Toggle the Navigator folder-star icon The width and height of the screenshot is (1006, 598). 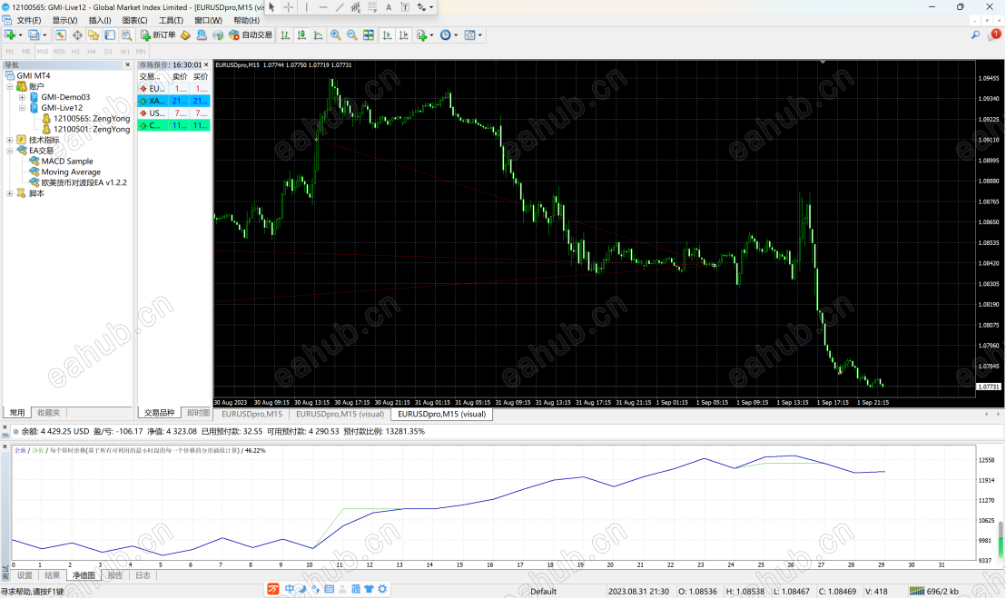point(94,35)
